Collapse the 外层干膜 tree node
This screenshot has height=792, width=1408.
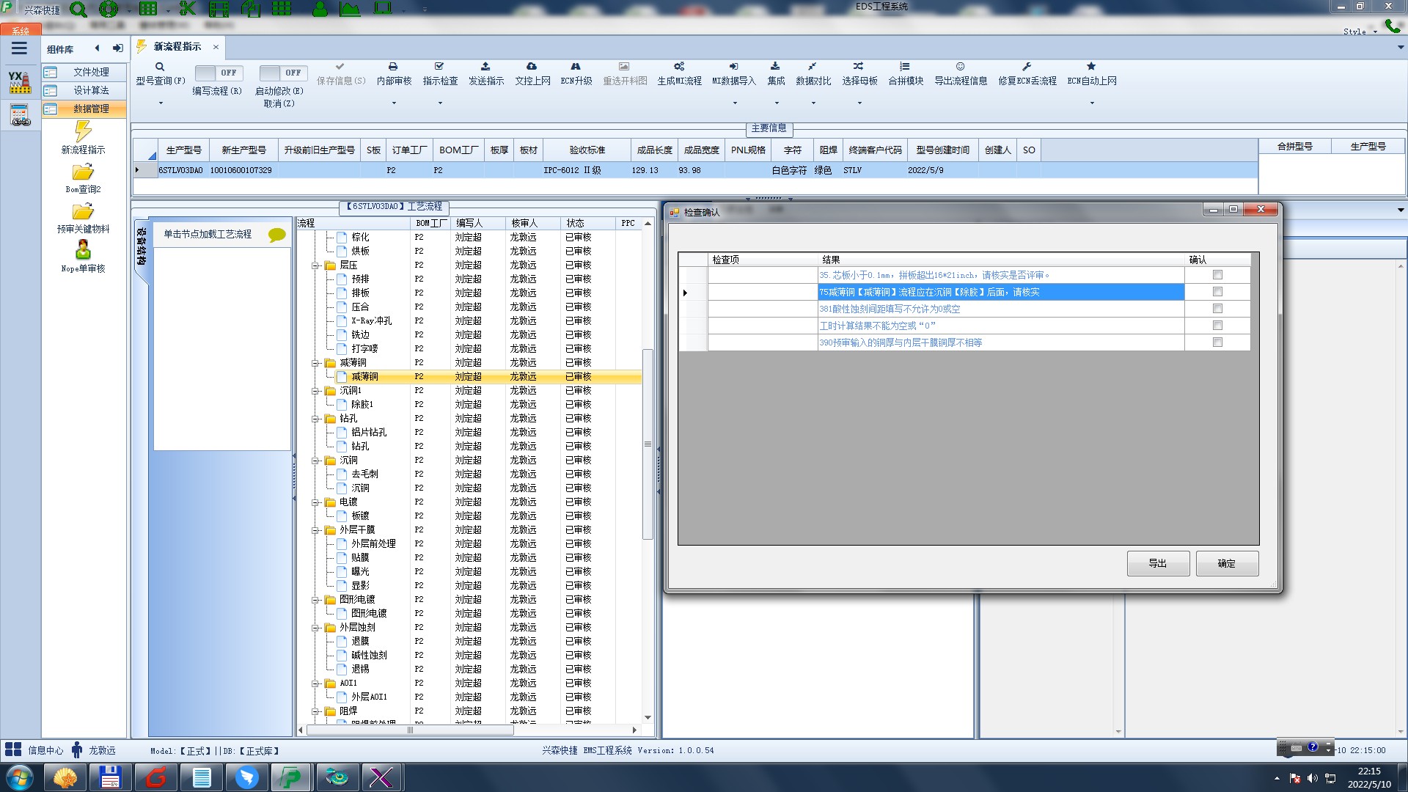click(x=315, y=530)
